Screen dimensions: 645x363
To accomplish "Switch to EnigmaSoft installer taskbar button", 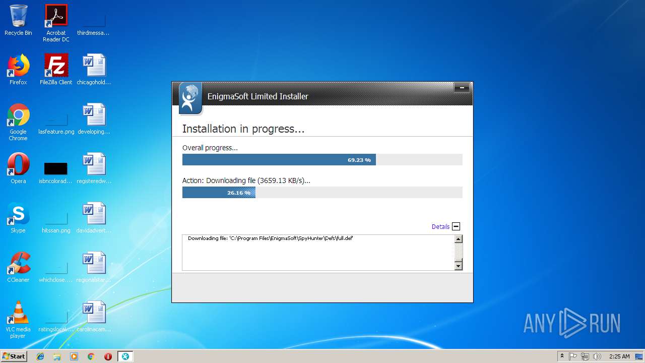I will [125, 356].
